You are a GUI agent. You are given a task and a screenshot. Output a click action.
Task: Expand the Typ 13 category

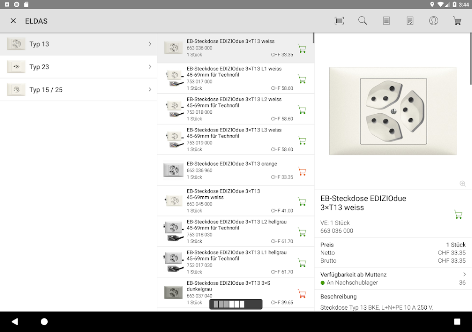pyautogui.click(x=150, y=44)
